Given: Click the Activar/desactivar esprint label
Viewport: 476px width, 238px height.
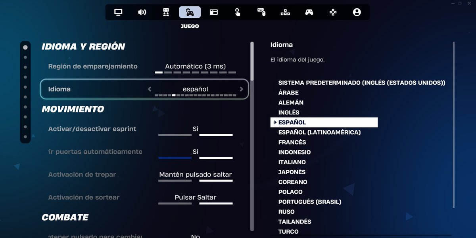Looking at the screenshot, I should [92, 129].
